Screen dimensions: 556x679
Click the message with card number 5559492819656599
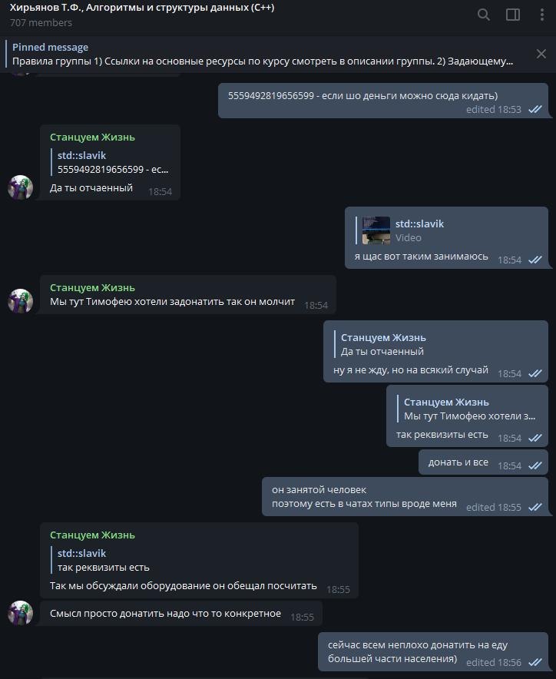coord(383,101)
